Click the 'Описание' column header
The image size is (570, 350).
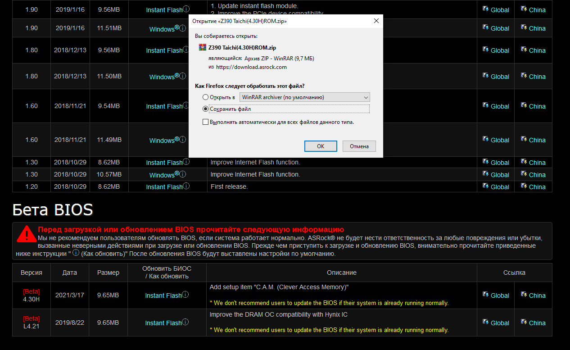342,273
